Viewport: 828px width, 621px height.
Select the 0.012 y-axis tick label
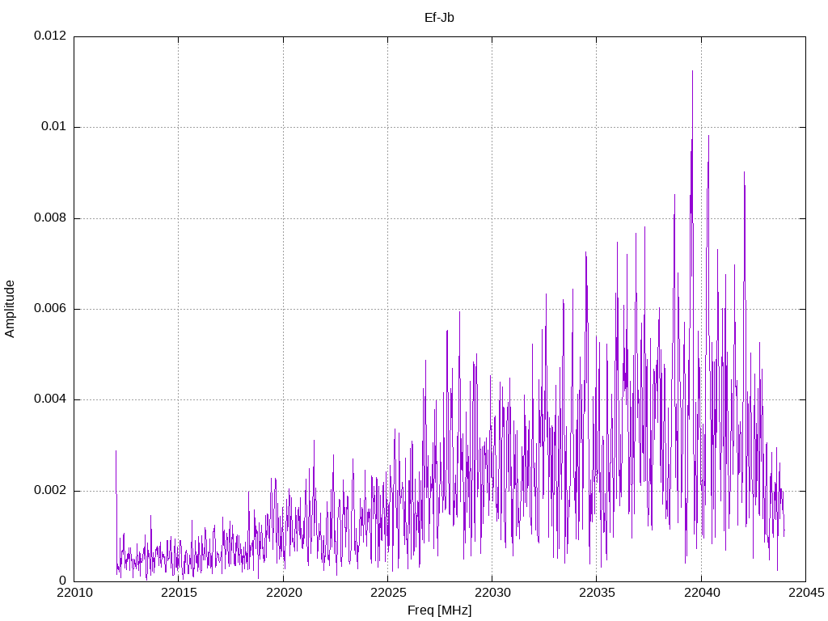point(49,36)
